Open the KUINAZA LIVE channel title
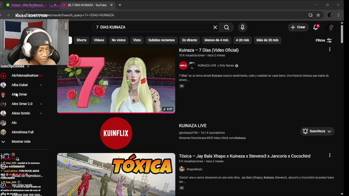The image size is (349, 196). 193,126
